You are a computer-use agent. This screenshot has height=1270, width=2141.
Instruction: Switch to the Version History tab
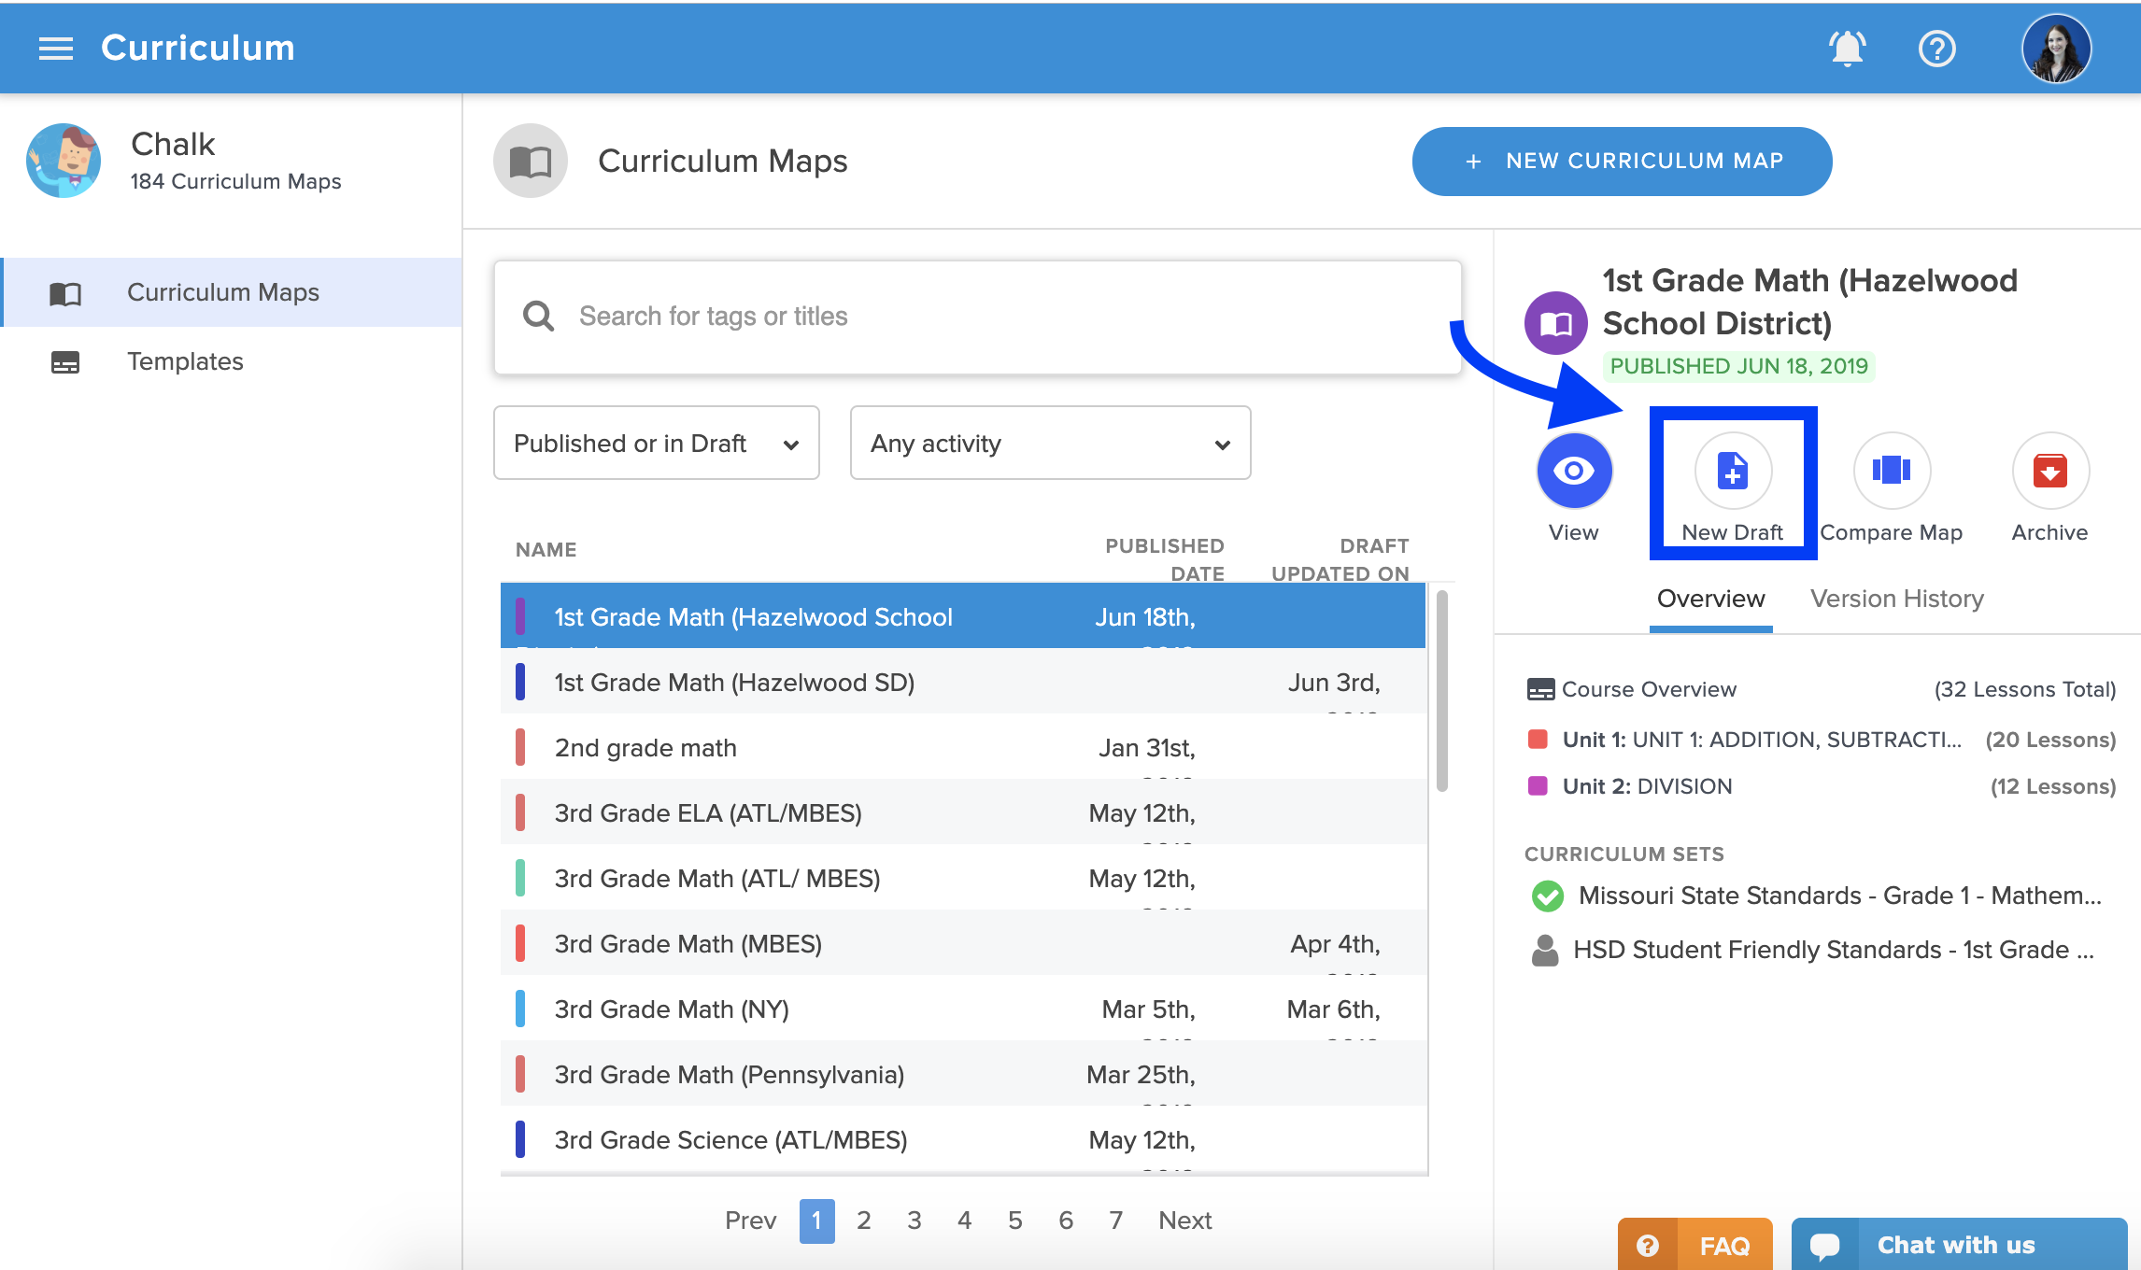point(1896,599)
